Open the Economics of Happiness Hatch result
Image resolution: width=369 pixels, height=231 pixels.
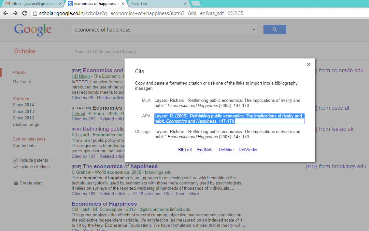104,204
